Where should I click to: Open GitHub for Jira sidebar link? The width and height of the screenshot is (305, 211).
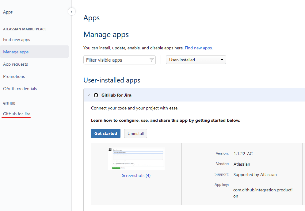pos(17,114)
